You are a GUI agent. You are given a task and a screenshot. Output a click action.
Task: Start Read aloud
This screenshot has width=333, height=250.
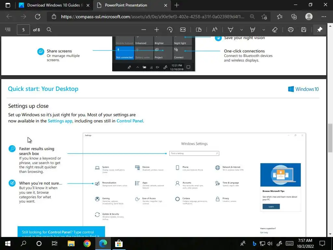point(215,30)
